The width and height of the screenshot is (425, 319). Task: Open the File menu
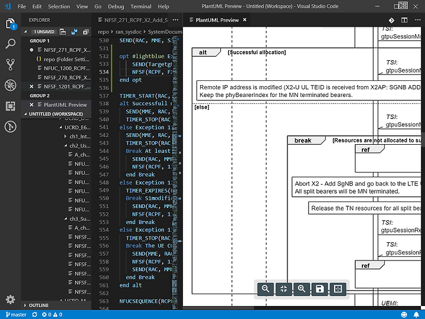point(22,6)
